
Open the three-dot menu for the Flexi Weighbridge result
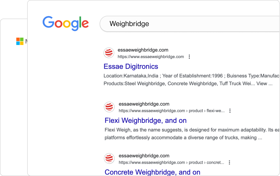(x=230, y=111)
